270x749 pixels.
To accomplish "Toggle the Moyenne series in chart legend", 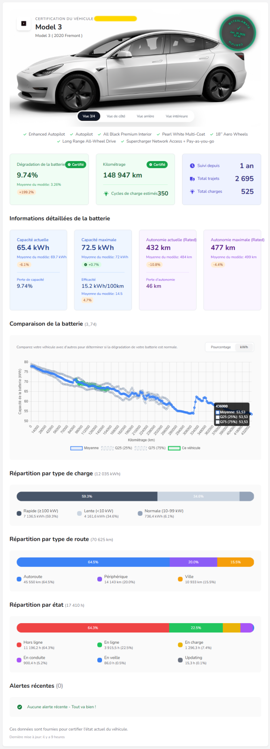I will (85, 448).
